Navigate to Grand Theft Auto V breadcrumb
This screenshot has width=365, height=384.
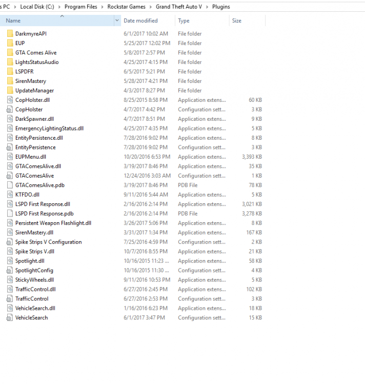[179, 7]
